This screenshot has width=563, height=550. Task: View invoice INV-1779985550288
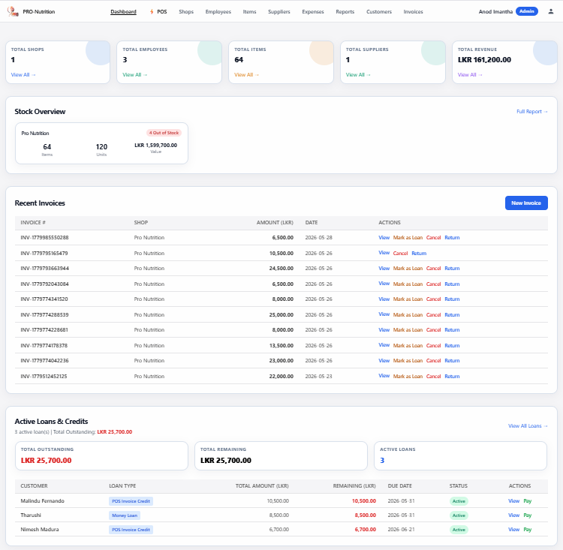384,238
